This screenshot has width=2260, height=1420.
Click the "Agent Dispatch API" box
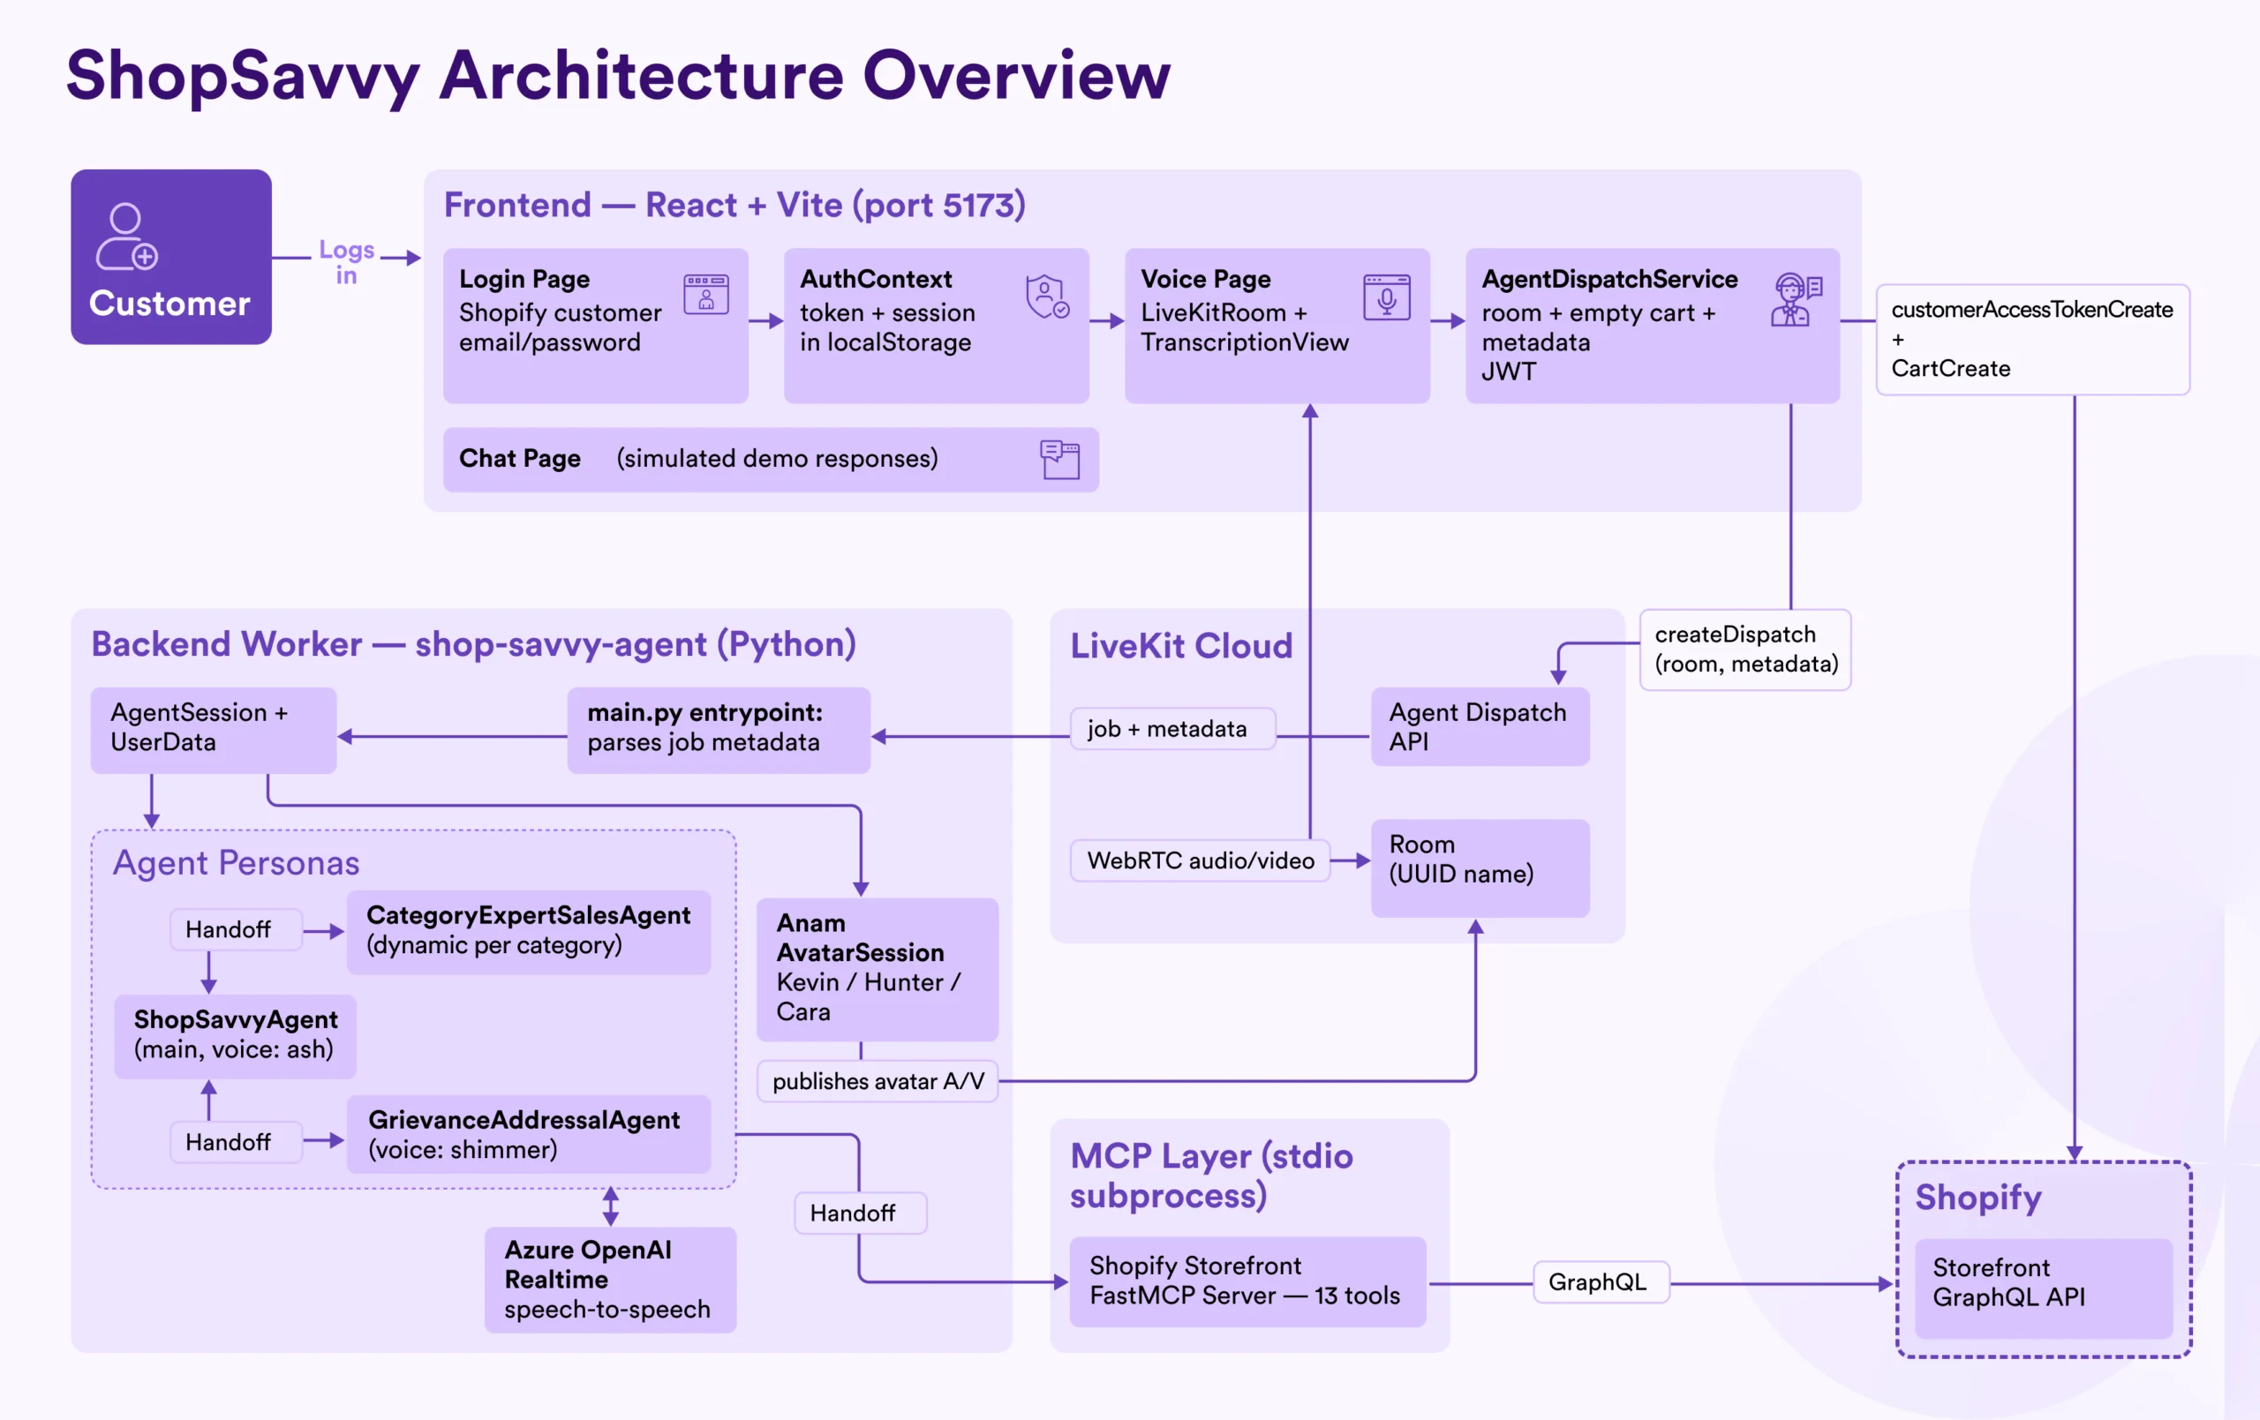1480,726
